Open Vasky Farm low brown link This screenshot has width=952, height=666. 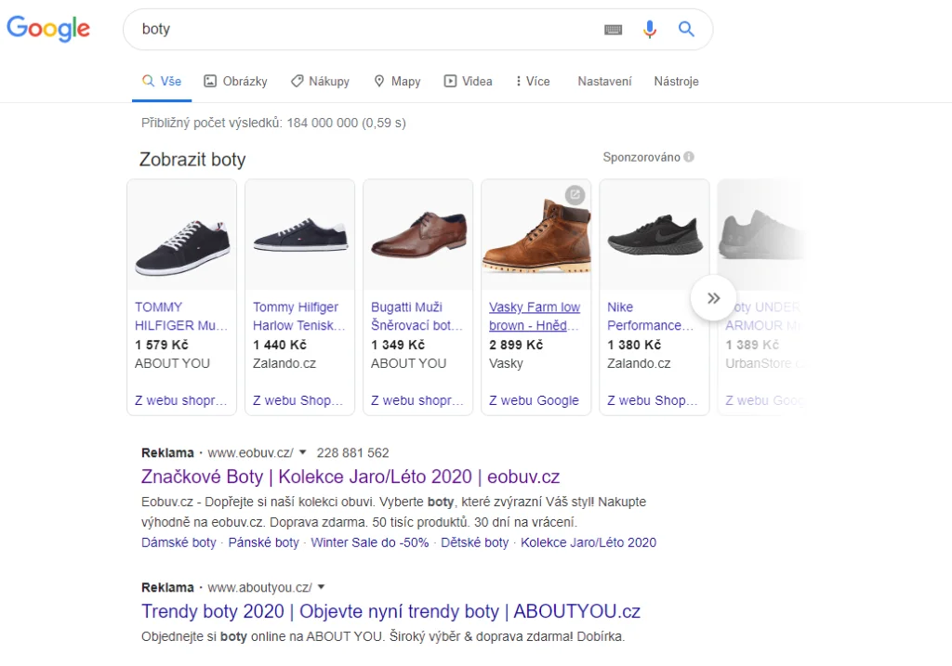(535, 316)
